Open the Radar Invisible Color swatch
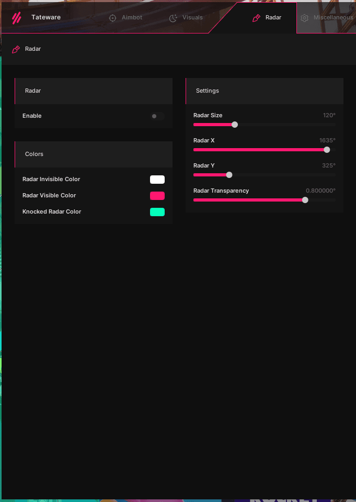 pos(157,180)
